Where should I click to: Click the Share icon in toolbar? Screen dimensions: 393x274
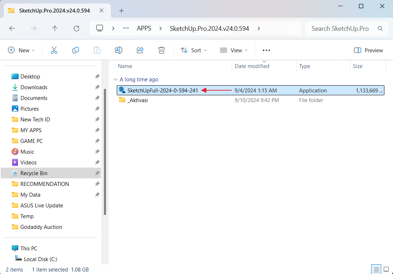pyautogui.click(x=140, y=50)
